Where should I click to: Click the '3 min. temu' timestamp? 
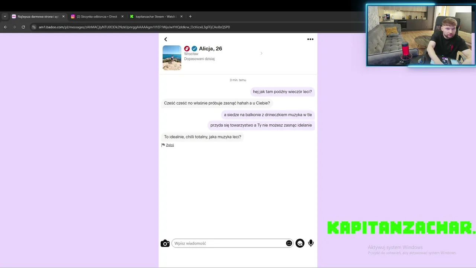(238, 80)
